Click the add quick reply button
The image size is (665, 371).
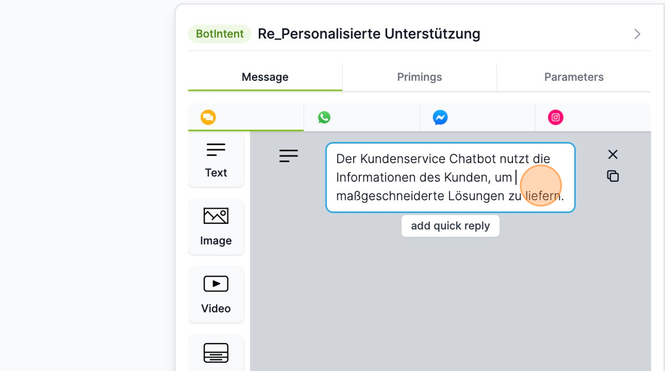(x=450, y=226)
